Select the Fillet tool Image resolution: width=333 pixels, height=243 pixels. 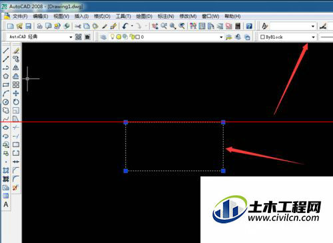click(16, 179)
